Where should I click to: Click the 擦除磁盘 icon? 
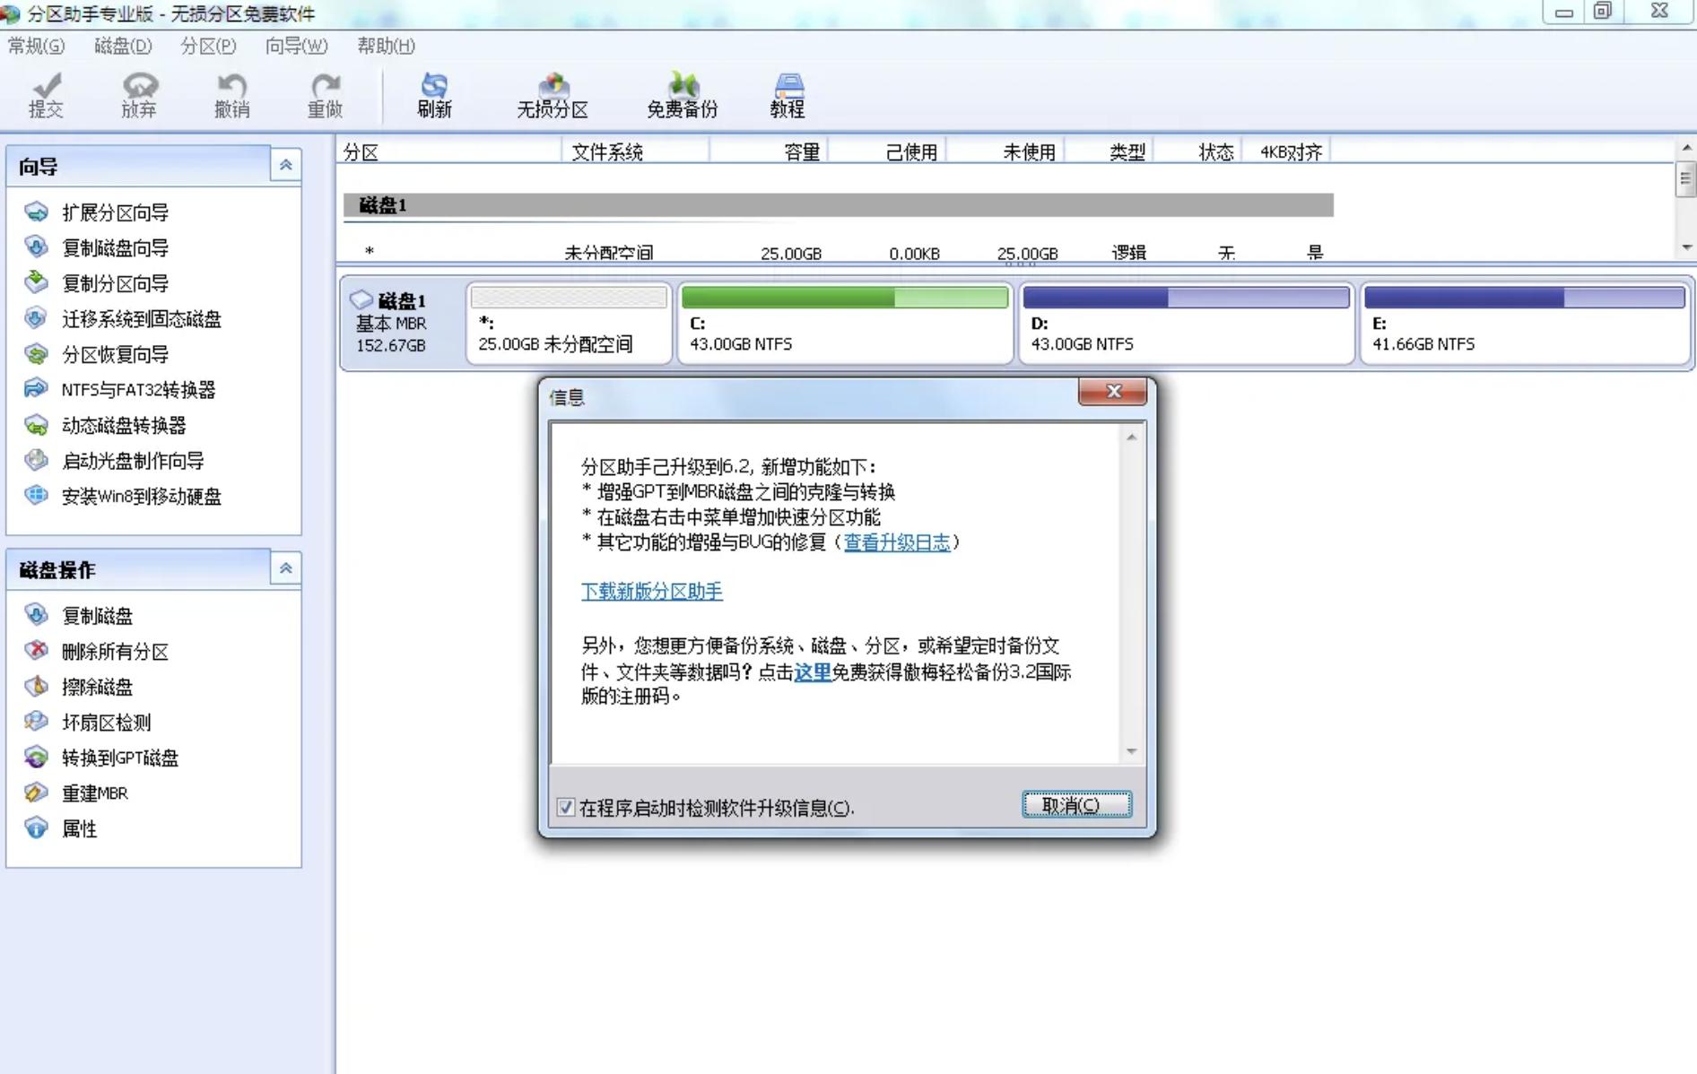pyautogui.click(x=36, y=686)
